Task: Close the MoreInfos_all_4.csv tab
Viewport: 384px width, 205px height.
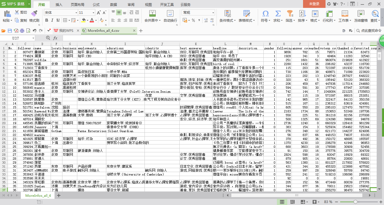Action: click(134, 31)
